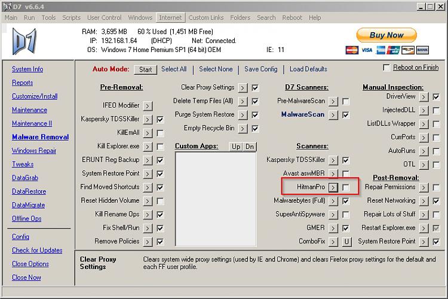Open System Info sidebar link
Image resolution: width=448 pixels, height=299 pixels.
pos(27,69)
